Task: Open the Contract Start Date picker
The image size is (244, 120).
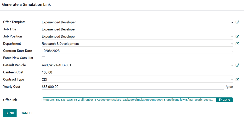Action: pyautogui.click(x=232, y=51)
